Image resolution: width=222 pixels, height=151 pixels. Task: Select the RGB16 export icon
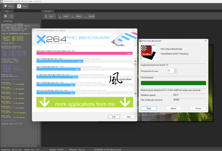click(76, 16)
